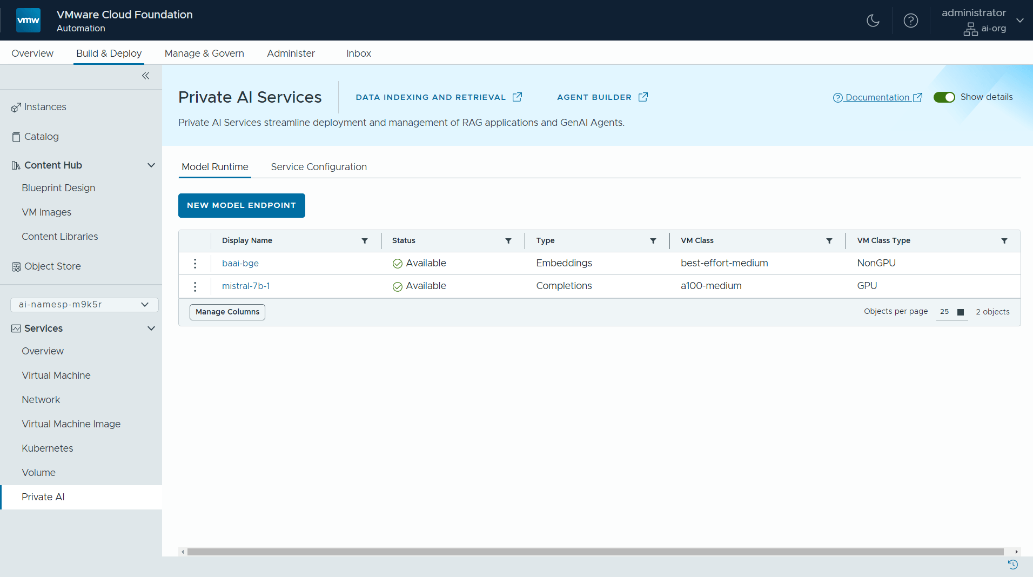Select Kubernetes in the sidebar
The width and height of the screenshot is (1033, 577).
coord(48,448)
